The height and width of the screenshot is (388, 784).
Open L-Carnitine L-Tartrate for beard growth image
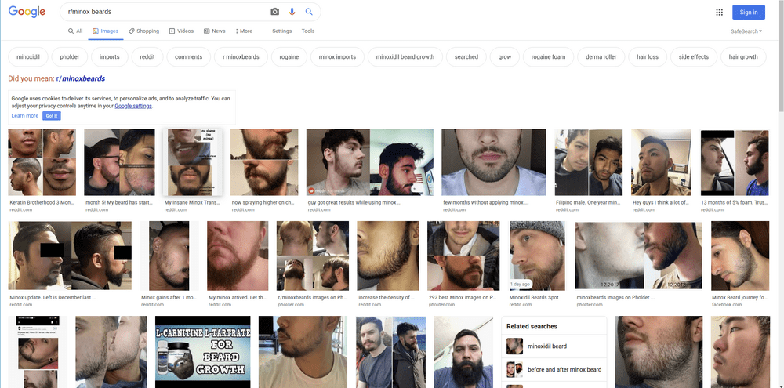202,352
